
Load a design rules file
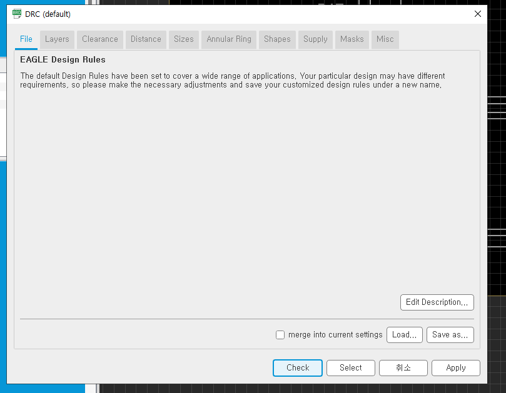[x=404, y=335]
